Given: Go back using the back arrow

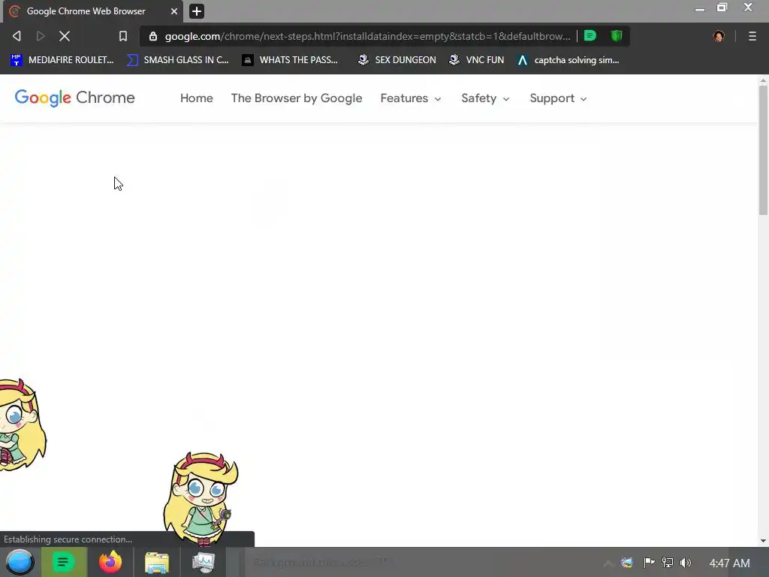Looking at the screenshot, I should 17,36.
